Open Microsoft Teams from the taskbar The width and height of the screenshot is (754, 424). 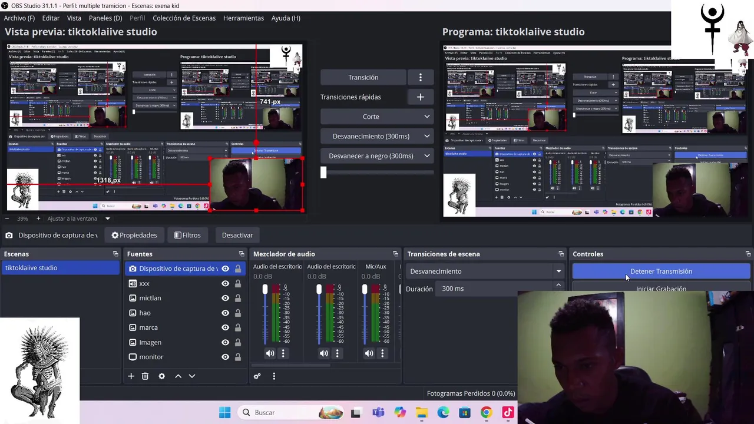378,412
